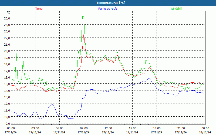Click the 20,0 y-axis value

tap(6, 51)
